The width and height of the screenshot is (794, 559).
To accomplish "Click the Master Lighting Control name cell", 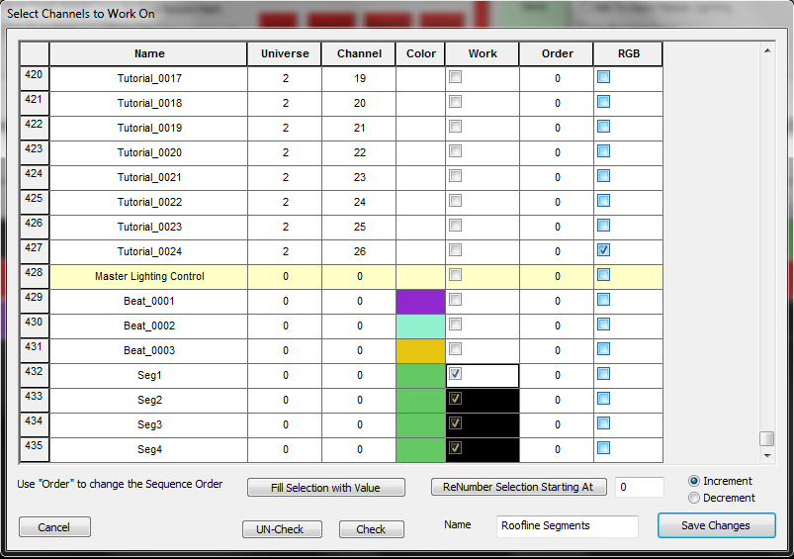I will click(x=149, y=277).
